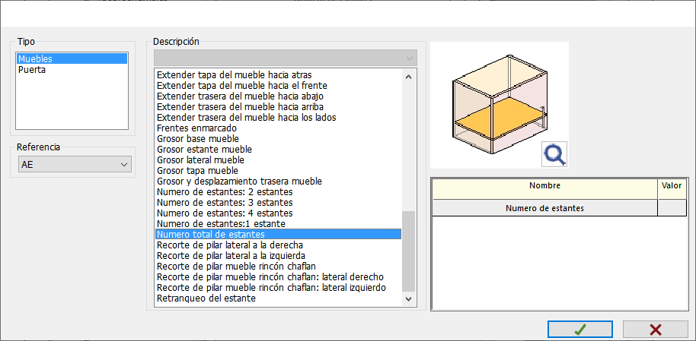
Task: Click the cabinet preview image
Action: [x=500, y=105]
